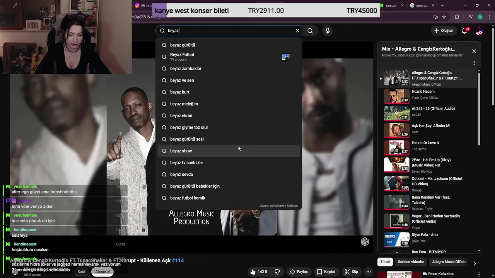The width and height of the screenshot is (495, 278).
Task: Play Vugar - Beni Neden Sevmedin
Action: coord(428,221)
